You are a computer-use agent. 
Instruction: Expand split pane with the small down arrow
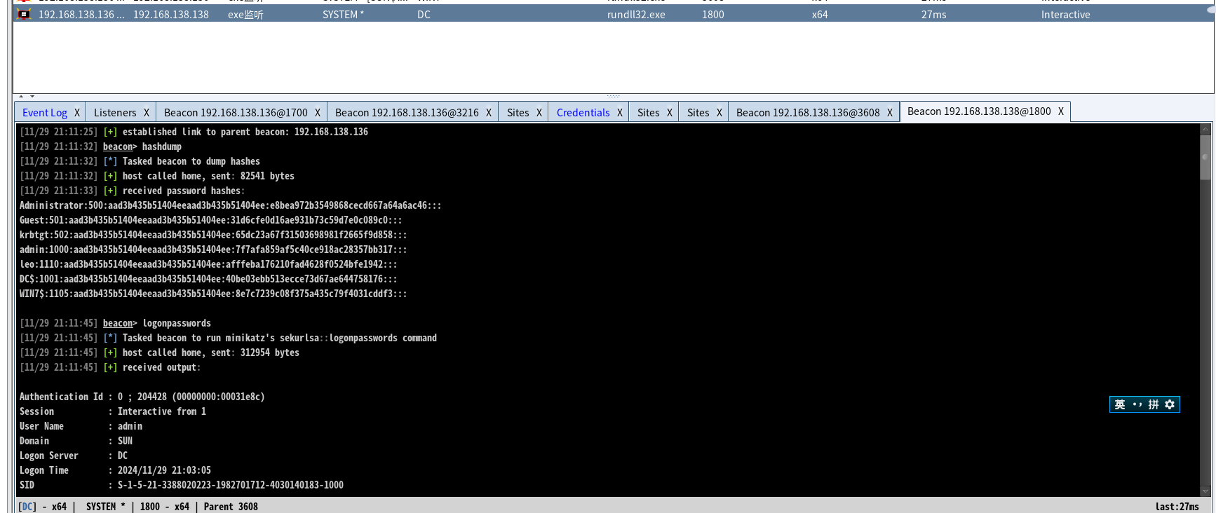[32, 97]
